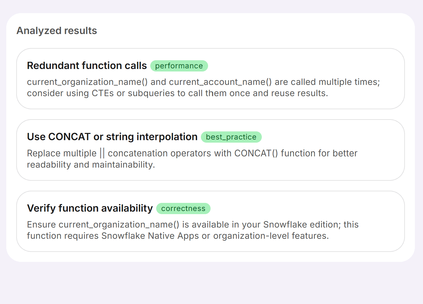
Task: Click the "correctness" tag badge
Action: (x=183, y=208)
